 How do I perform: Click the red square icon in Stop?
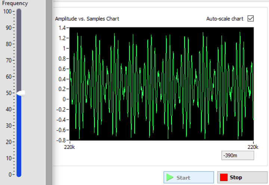tap(224, 178)
